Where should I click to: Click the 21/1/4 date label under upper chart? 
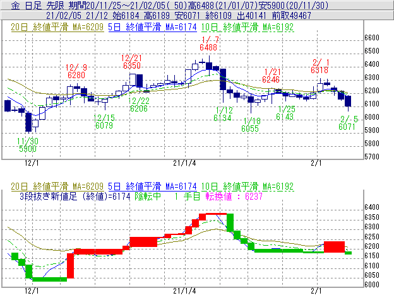[x=184, y=163]
